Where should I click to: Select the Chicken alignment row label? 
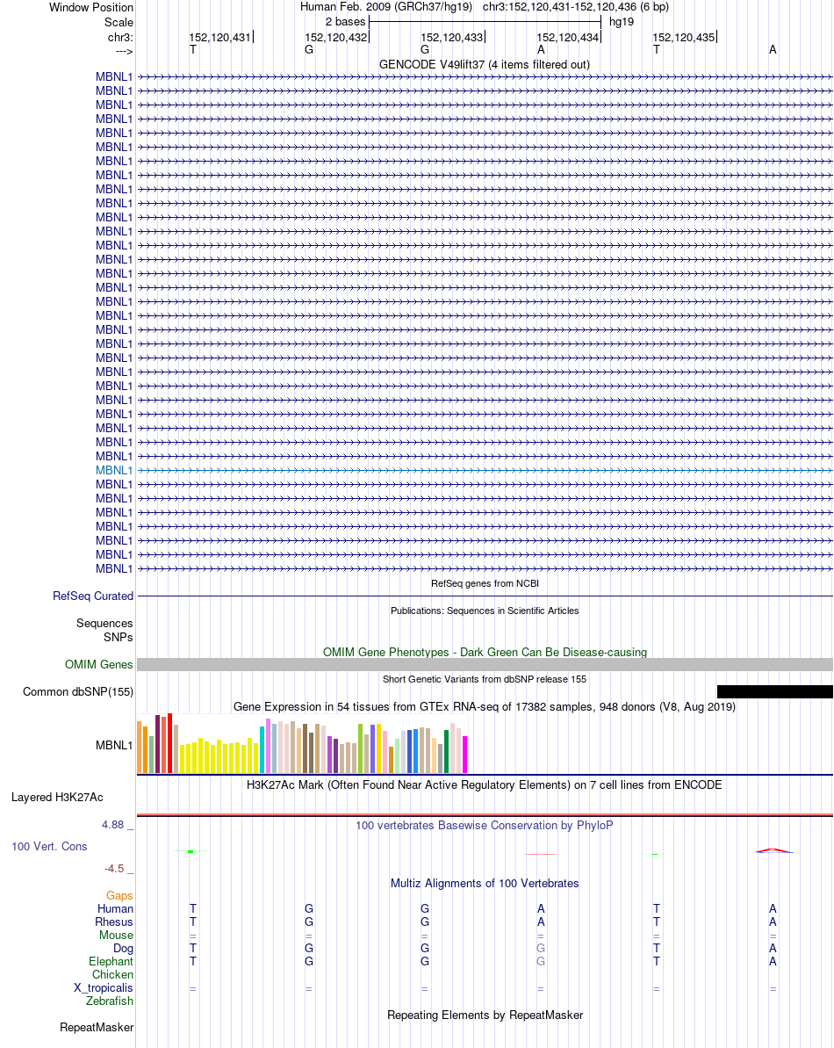tap(113, 974)
